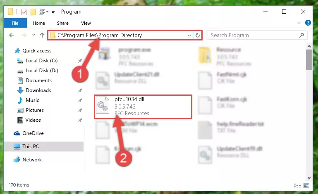Viewport: 318px width, 194px height.
Task: Click the Search Program field
Action: coord(257,35)
